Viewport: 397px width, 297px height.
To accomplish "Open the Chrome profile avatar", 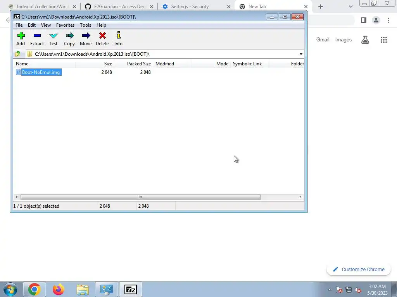I will (x=376, y=20).
